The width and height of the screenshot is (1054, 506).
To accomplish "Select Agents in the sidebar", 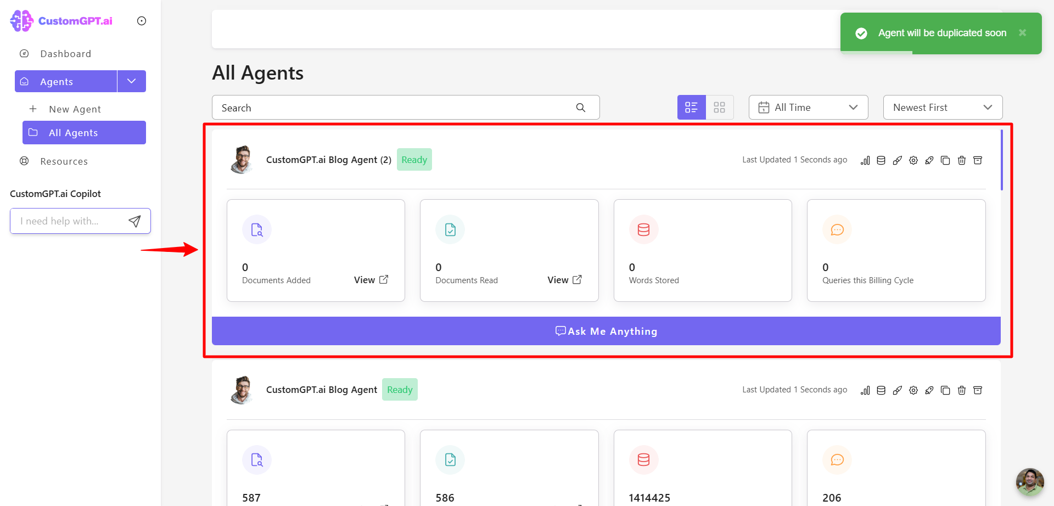I will pyautogui.click(x=66, y=81).
